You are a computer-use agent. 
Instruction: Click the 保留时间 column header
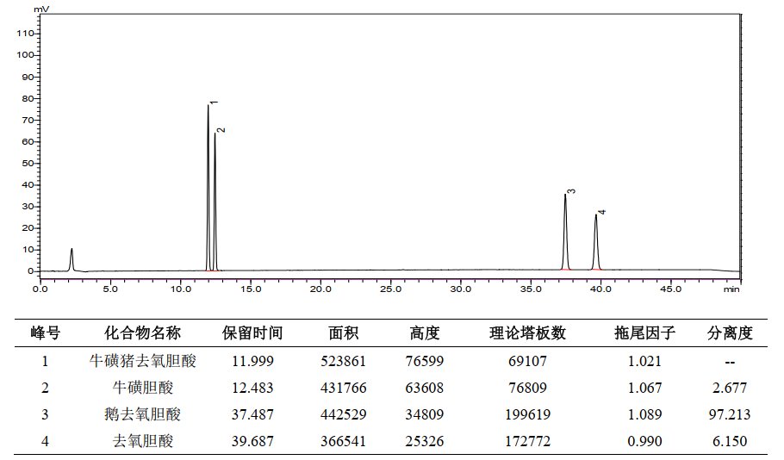[252, 333]
